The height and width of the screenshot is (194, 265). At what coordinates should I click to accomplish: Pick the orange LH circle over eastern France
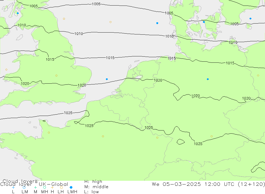pyautogui.click(x=157, y=138)
